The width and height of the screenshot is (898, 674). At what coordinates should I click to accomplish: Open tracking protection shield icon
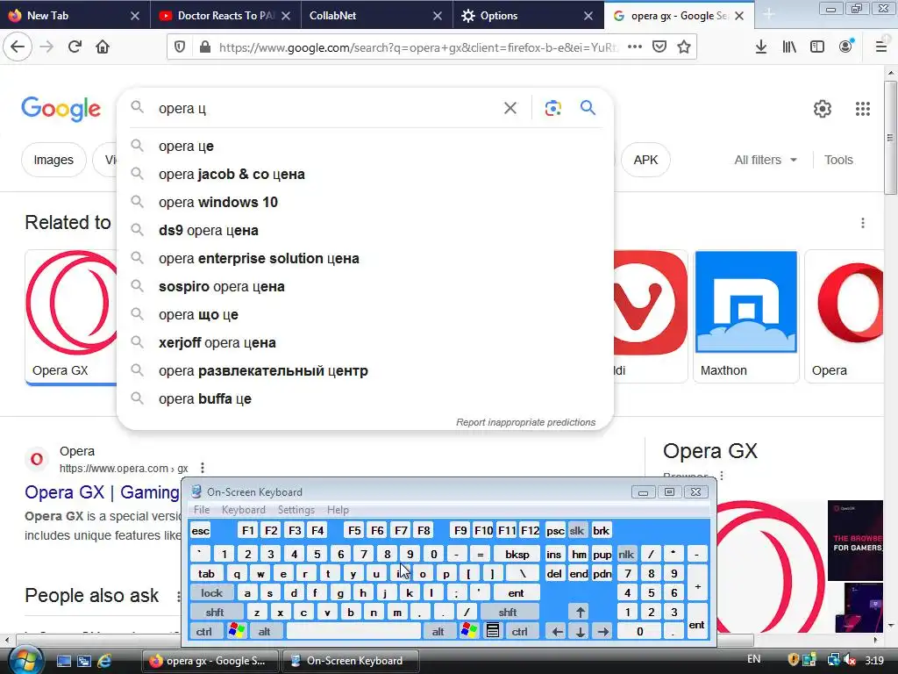click(180, 47)
